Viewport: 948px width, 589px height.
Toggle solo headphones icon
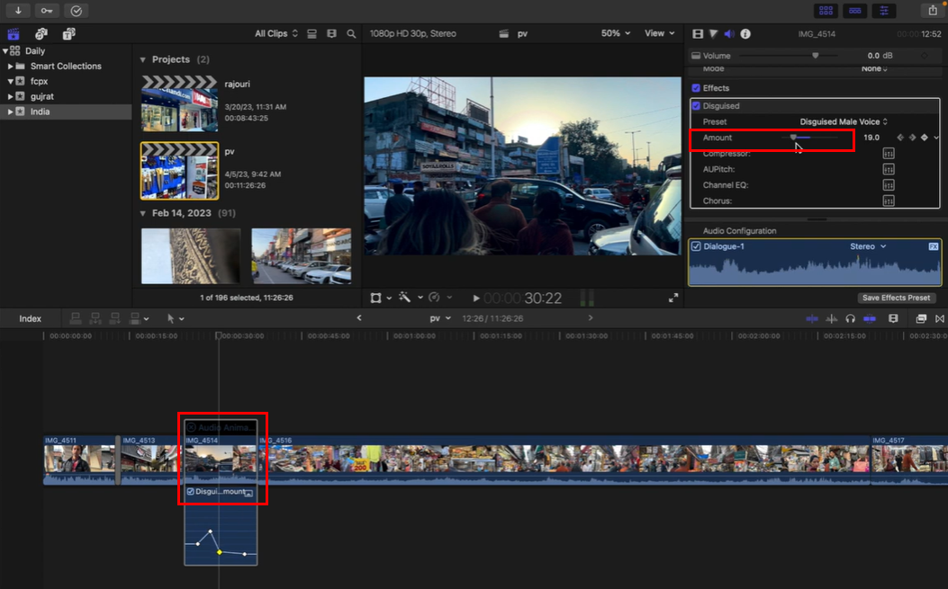(850, 318)
